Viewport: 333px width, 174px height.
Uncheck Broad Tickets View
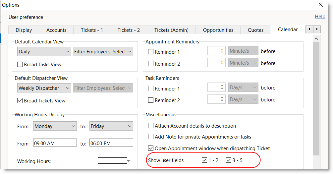click(x=20, y=101)
